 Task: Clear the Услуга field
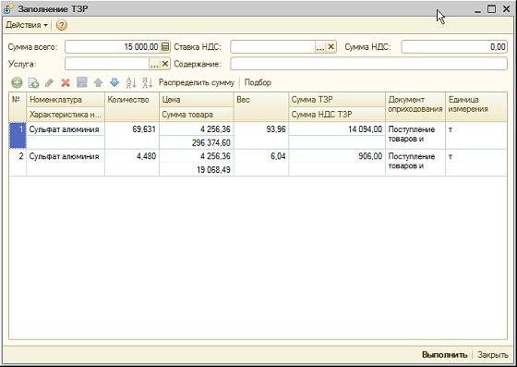tap(165, 64)
